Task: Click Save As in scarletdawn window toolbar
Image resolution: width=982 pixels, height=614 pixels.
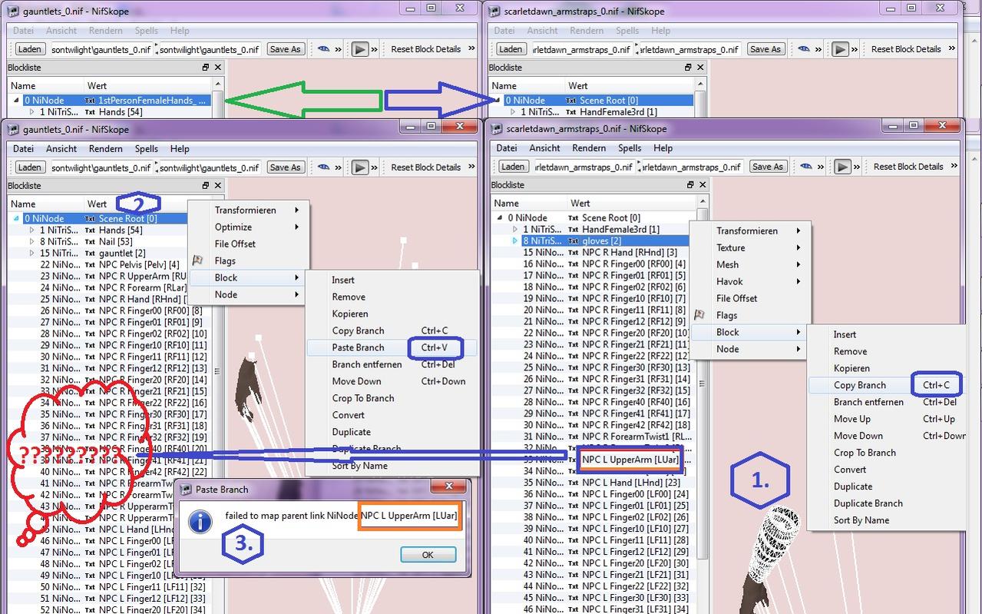Action: pyautogui.click(x=766, y=167)
